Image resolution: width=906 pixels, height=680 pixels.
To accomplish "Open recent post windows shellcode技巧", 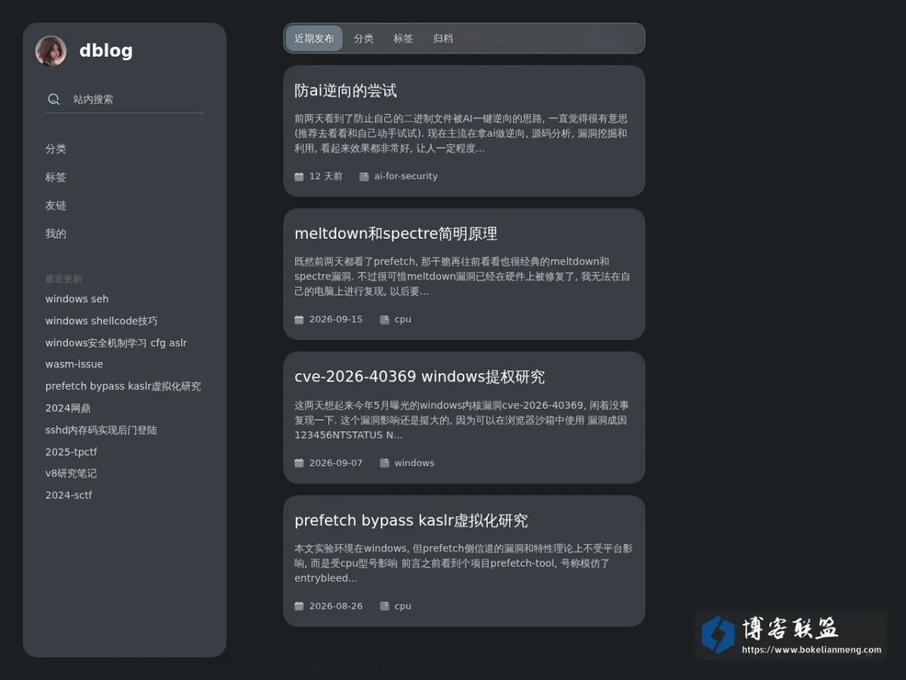I will tap(101, 321).
